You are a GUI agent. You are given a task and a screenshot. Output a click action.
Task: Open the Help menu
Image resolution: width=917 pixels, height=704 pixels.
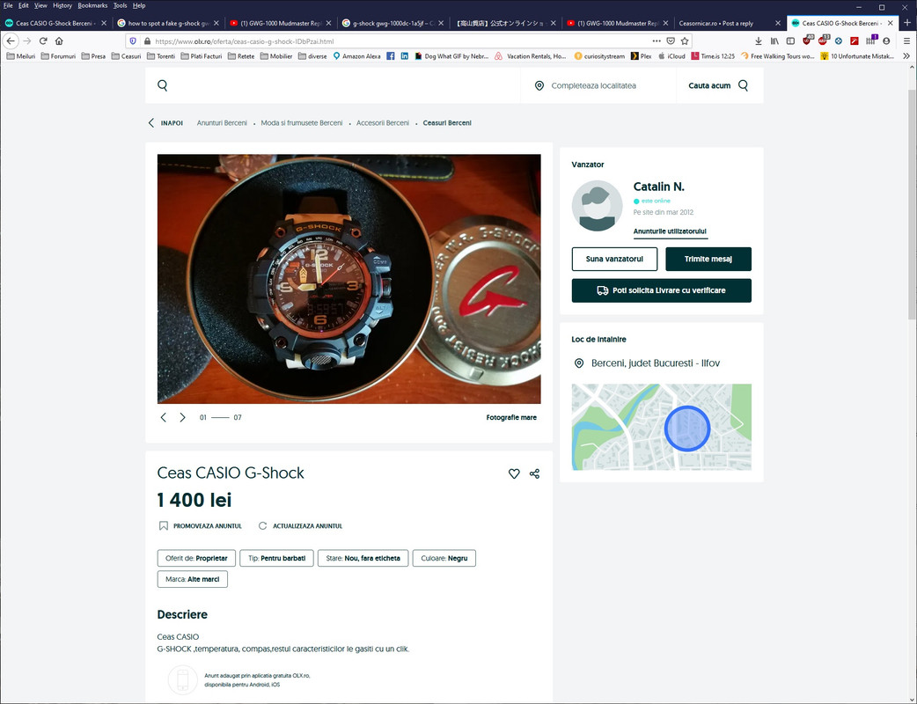(138, 5)
